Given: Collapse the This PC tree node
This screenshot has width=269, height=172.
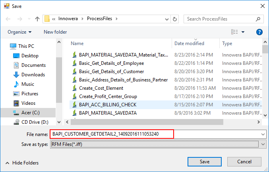Looking at the screenshot, I should [6, 46].
